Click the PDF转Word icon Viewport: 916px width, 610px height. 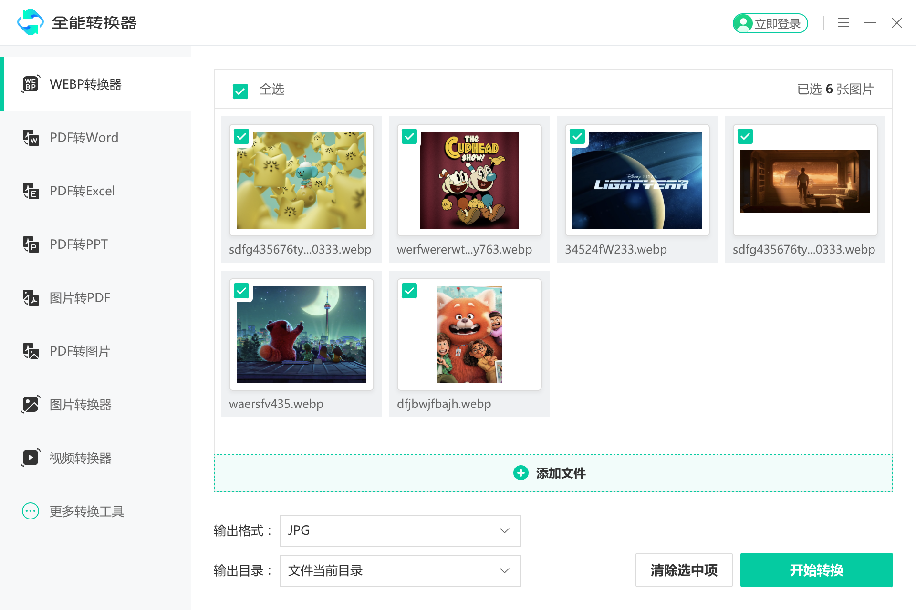tap(31, 138)
